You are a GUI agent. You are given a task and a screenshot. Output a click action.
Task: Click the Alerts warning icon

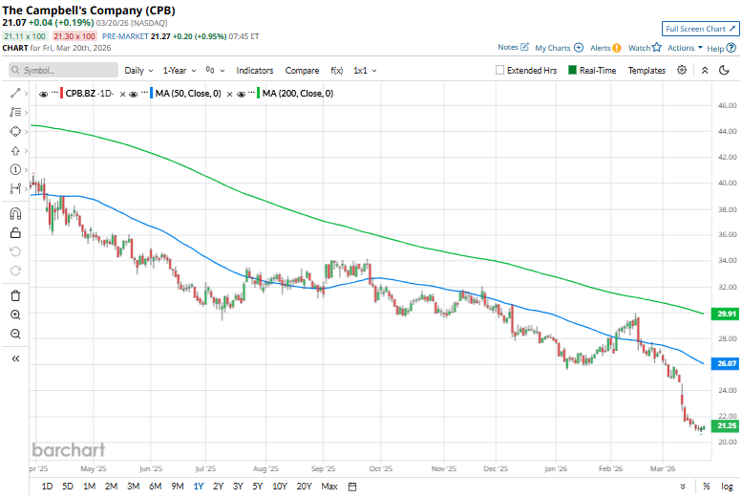617,48
